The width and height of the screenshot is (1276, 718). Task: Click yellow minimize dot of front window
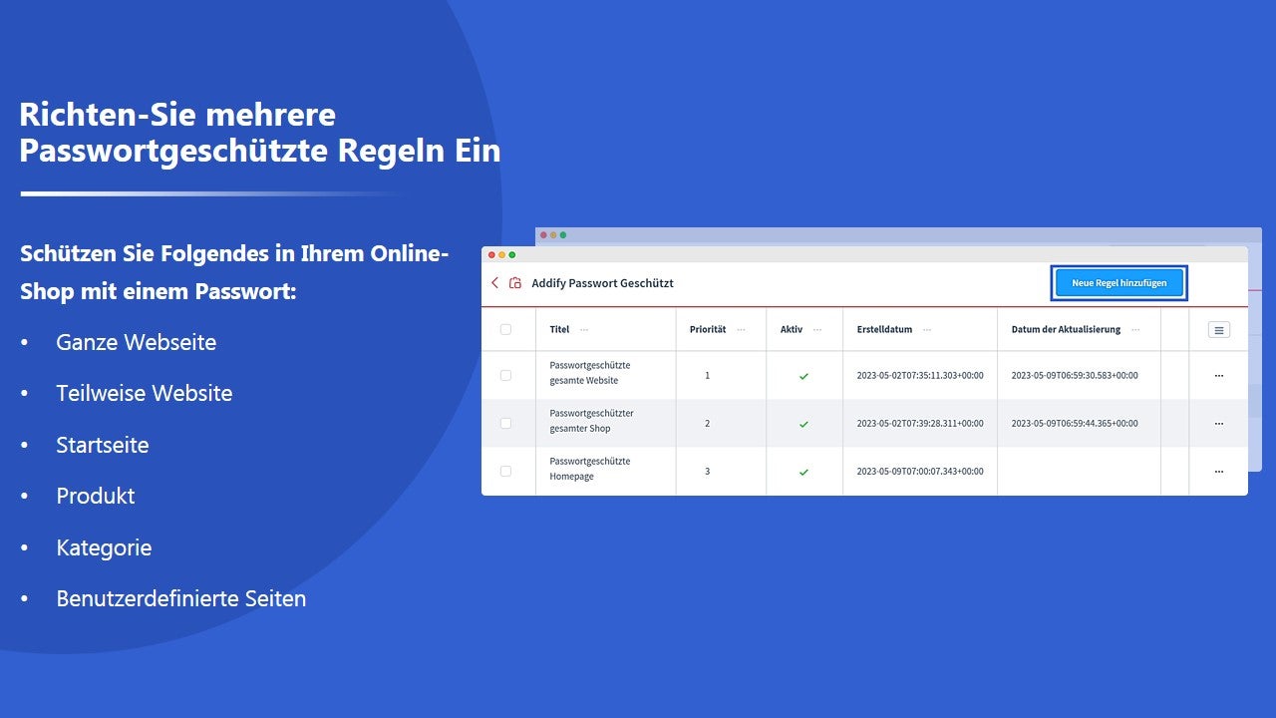pyautogui.click(x=501, y=255)
